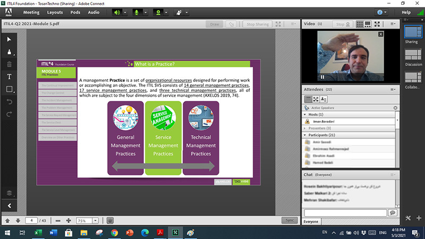Expand the Presenters group
This screenshot has height=239, width=425.
pyautogui.click(x=305, y=128)
